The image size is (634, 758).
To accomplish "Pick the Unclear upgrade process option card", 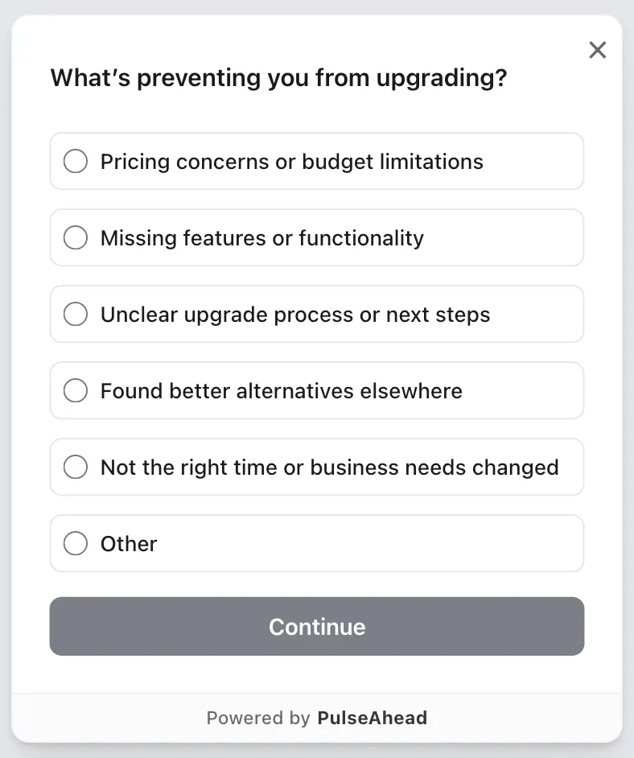I will point(317,314).
